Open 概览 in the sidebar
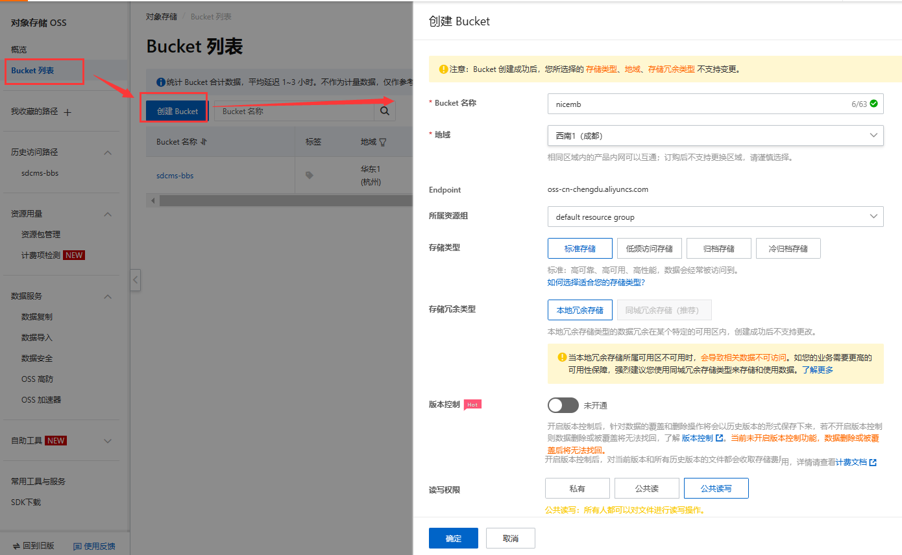 (19, 50)
